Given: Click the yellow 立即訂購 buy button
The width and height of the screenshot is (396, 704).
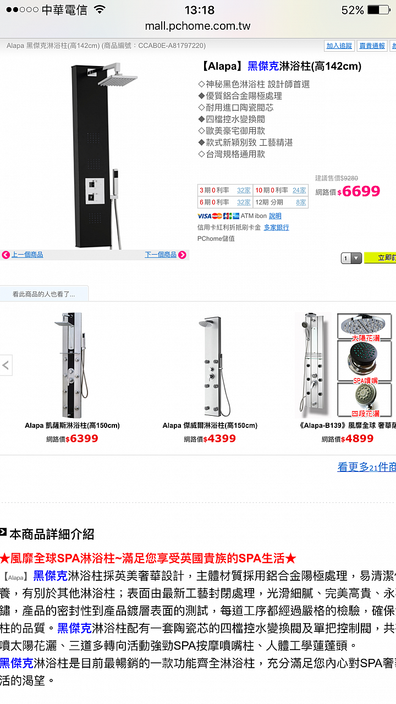Looking at the screenshot, I should pyautogui.click(x=381, y=258).
